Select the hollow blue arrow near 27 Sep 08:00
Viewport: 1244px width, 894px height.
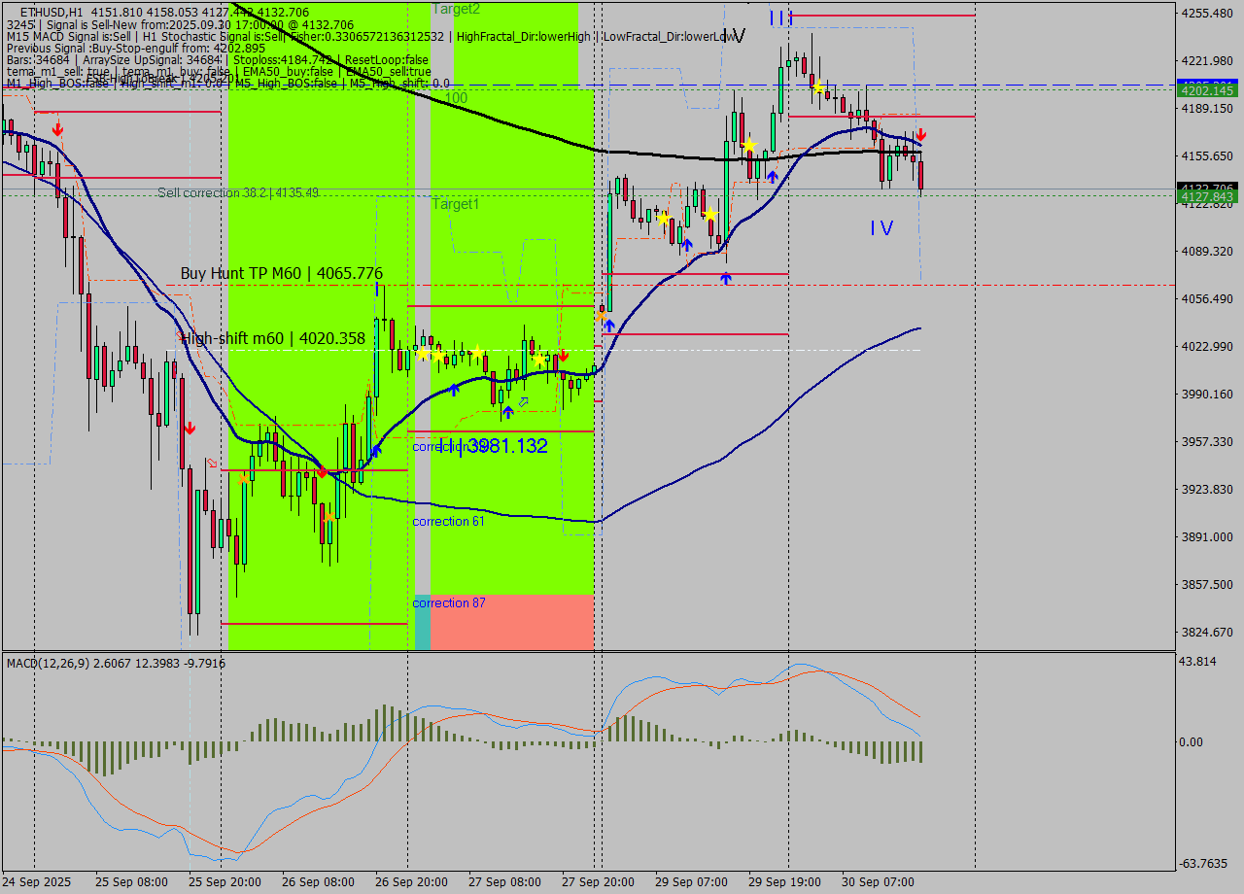click(x=523, y=401)
